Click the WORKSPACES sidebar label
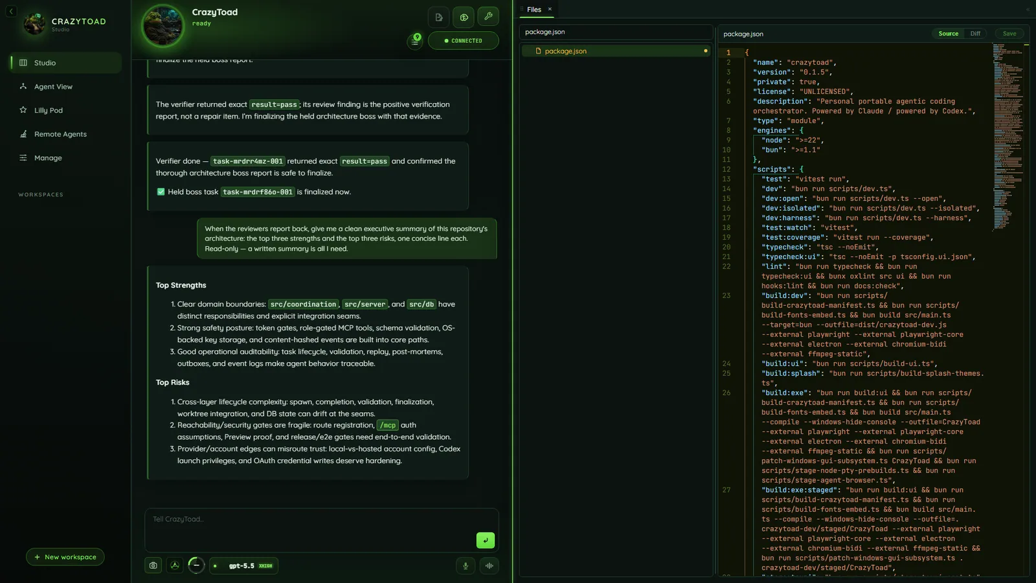1036x583 pixels. coord(41,194)
